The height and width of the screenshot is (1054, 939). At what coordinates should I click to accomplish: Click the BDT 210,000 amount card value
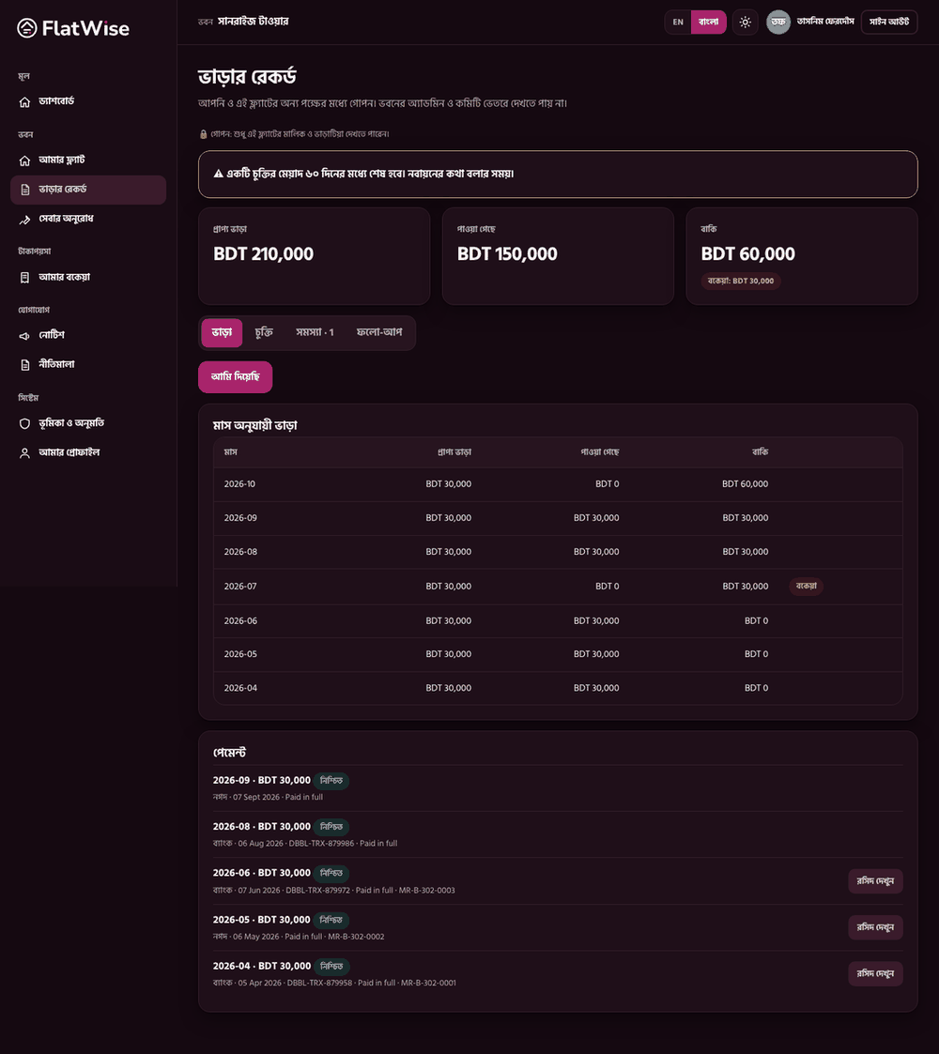pos(264,254)
